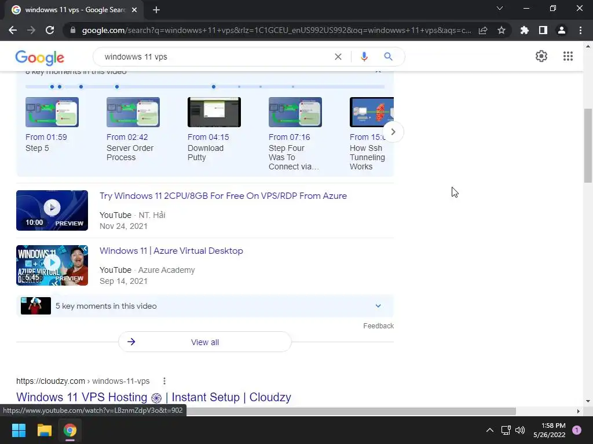The image size is (593, 444).
Task: Show next key moments with arrow
Action: coord(393,132)
